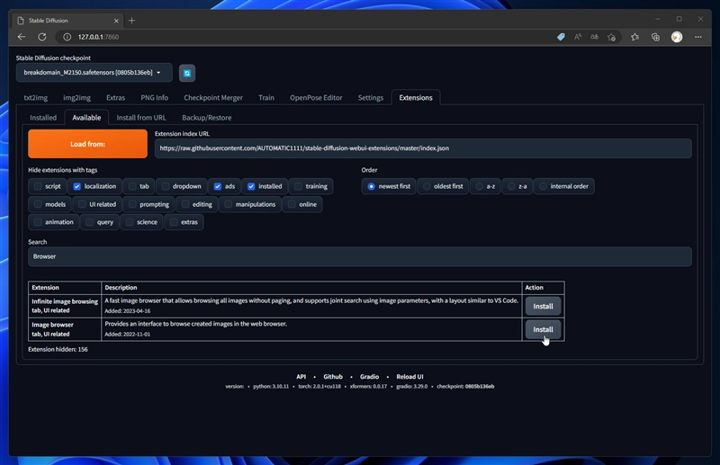Refresh the checkpoint list with blue icon

coord(187,73)
